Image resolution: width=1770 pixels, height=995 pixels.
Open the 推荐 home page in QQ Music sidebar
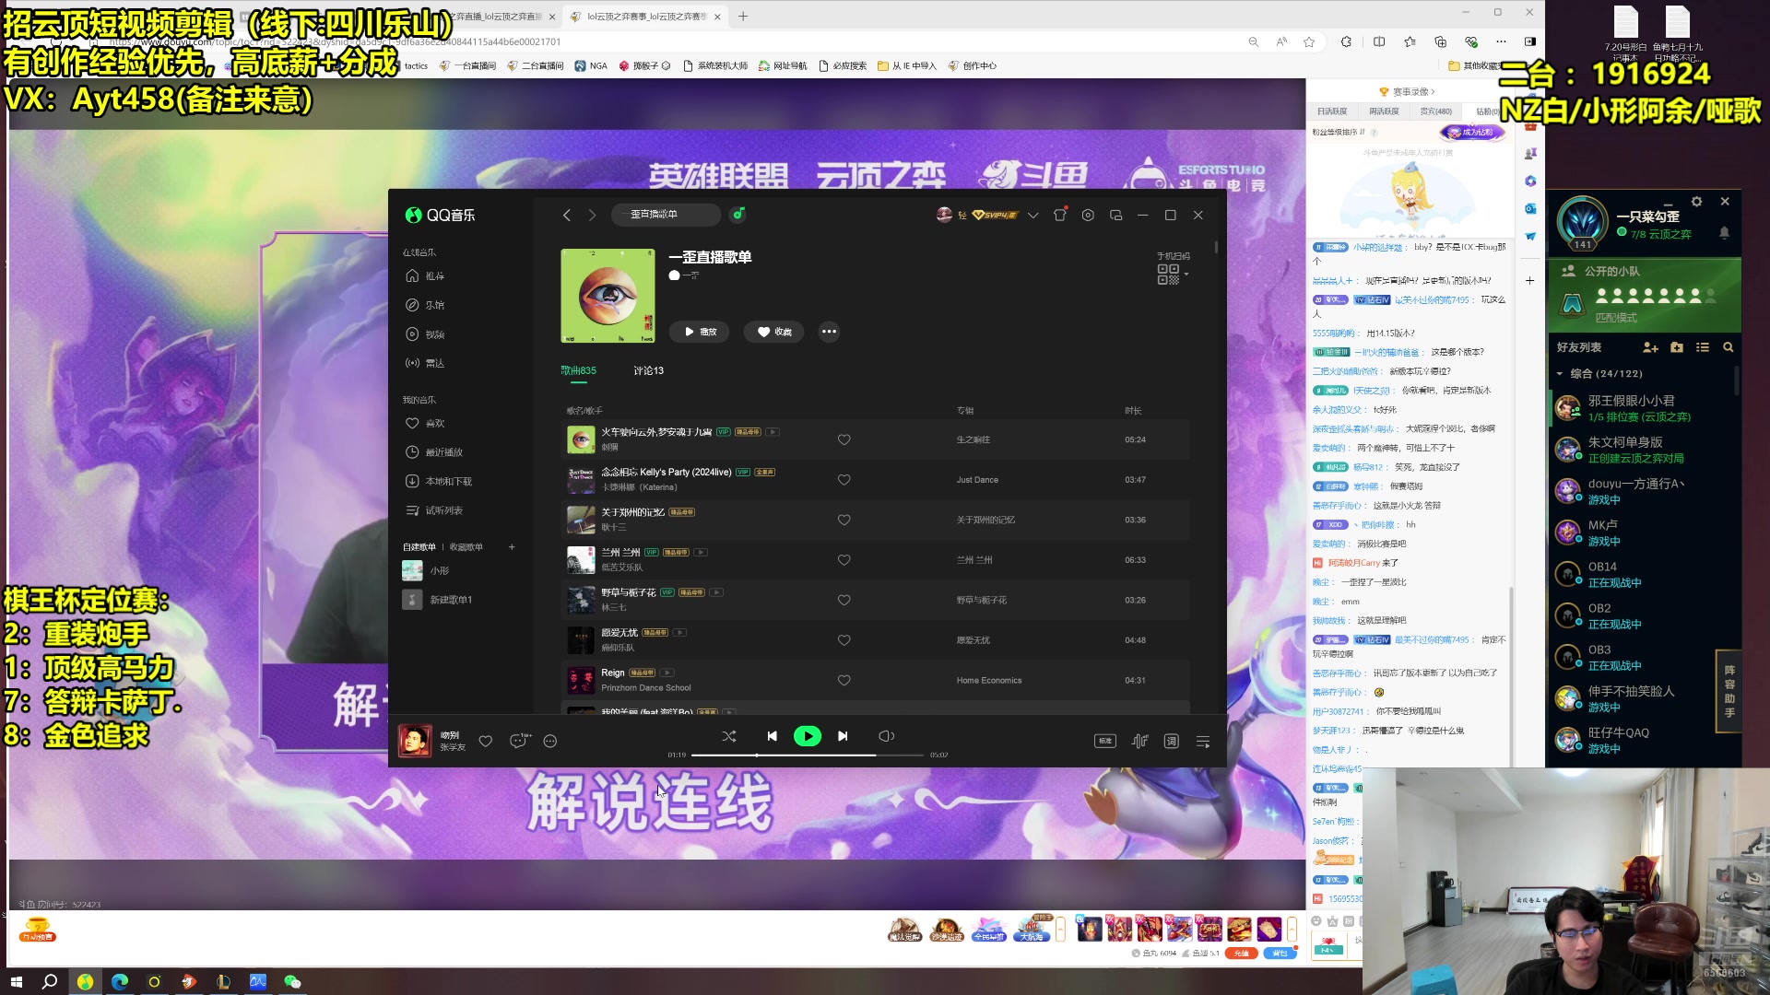[x=425, y=275]
